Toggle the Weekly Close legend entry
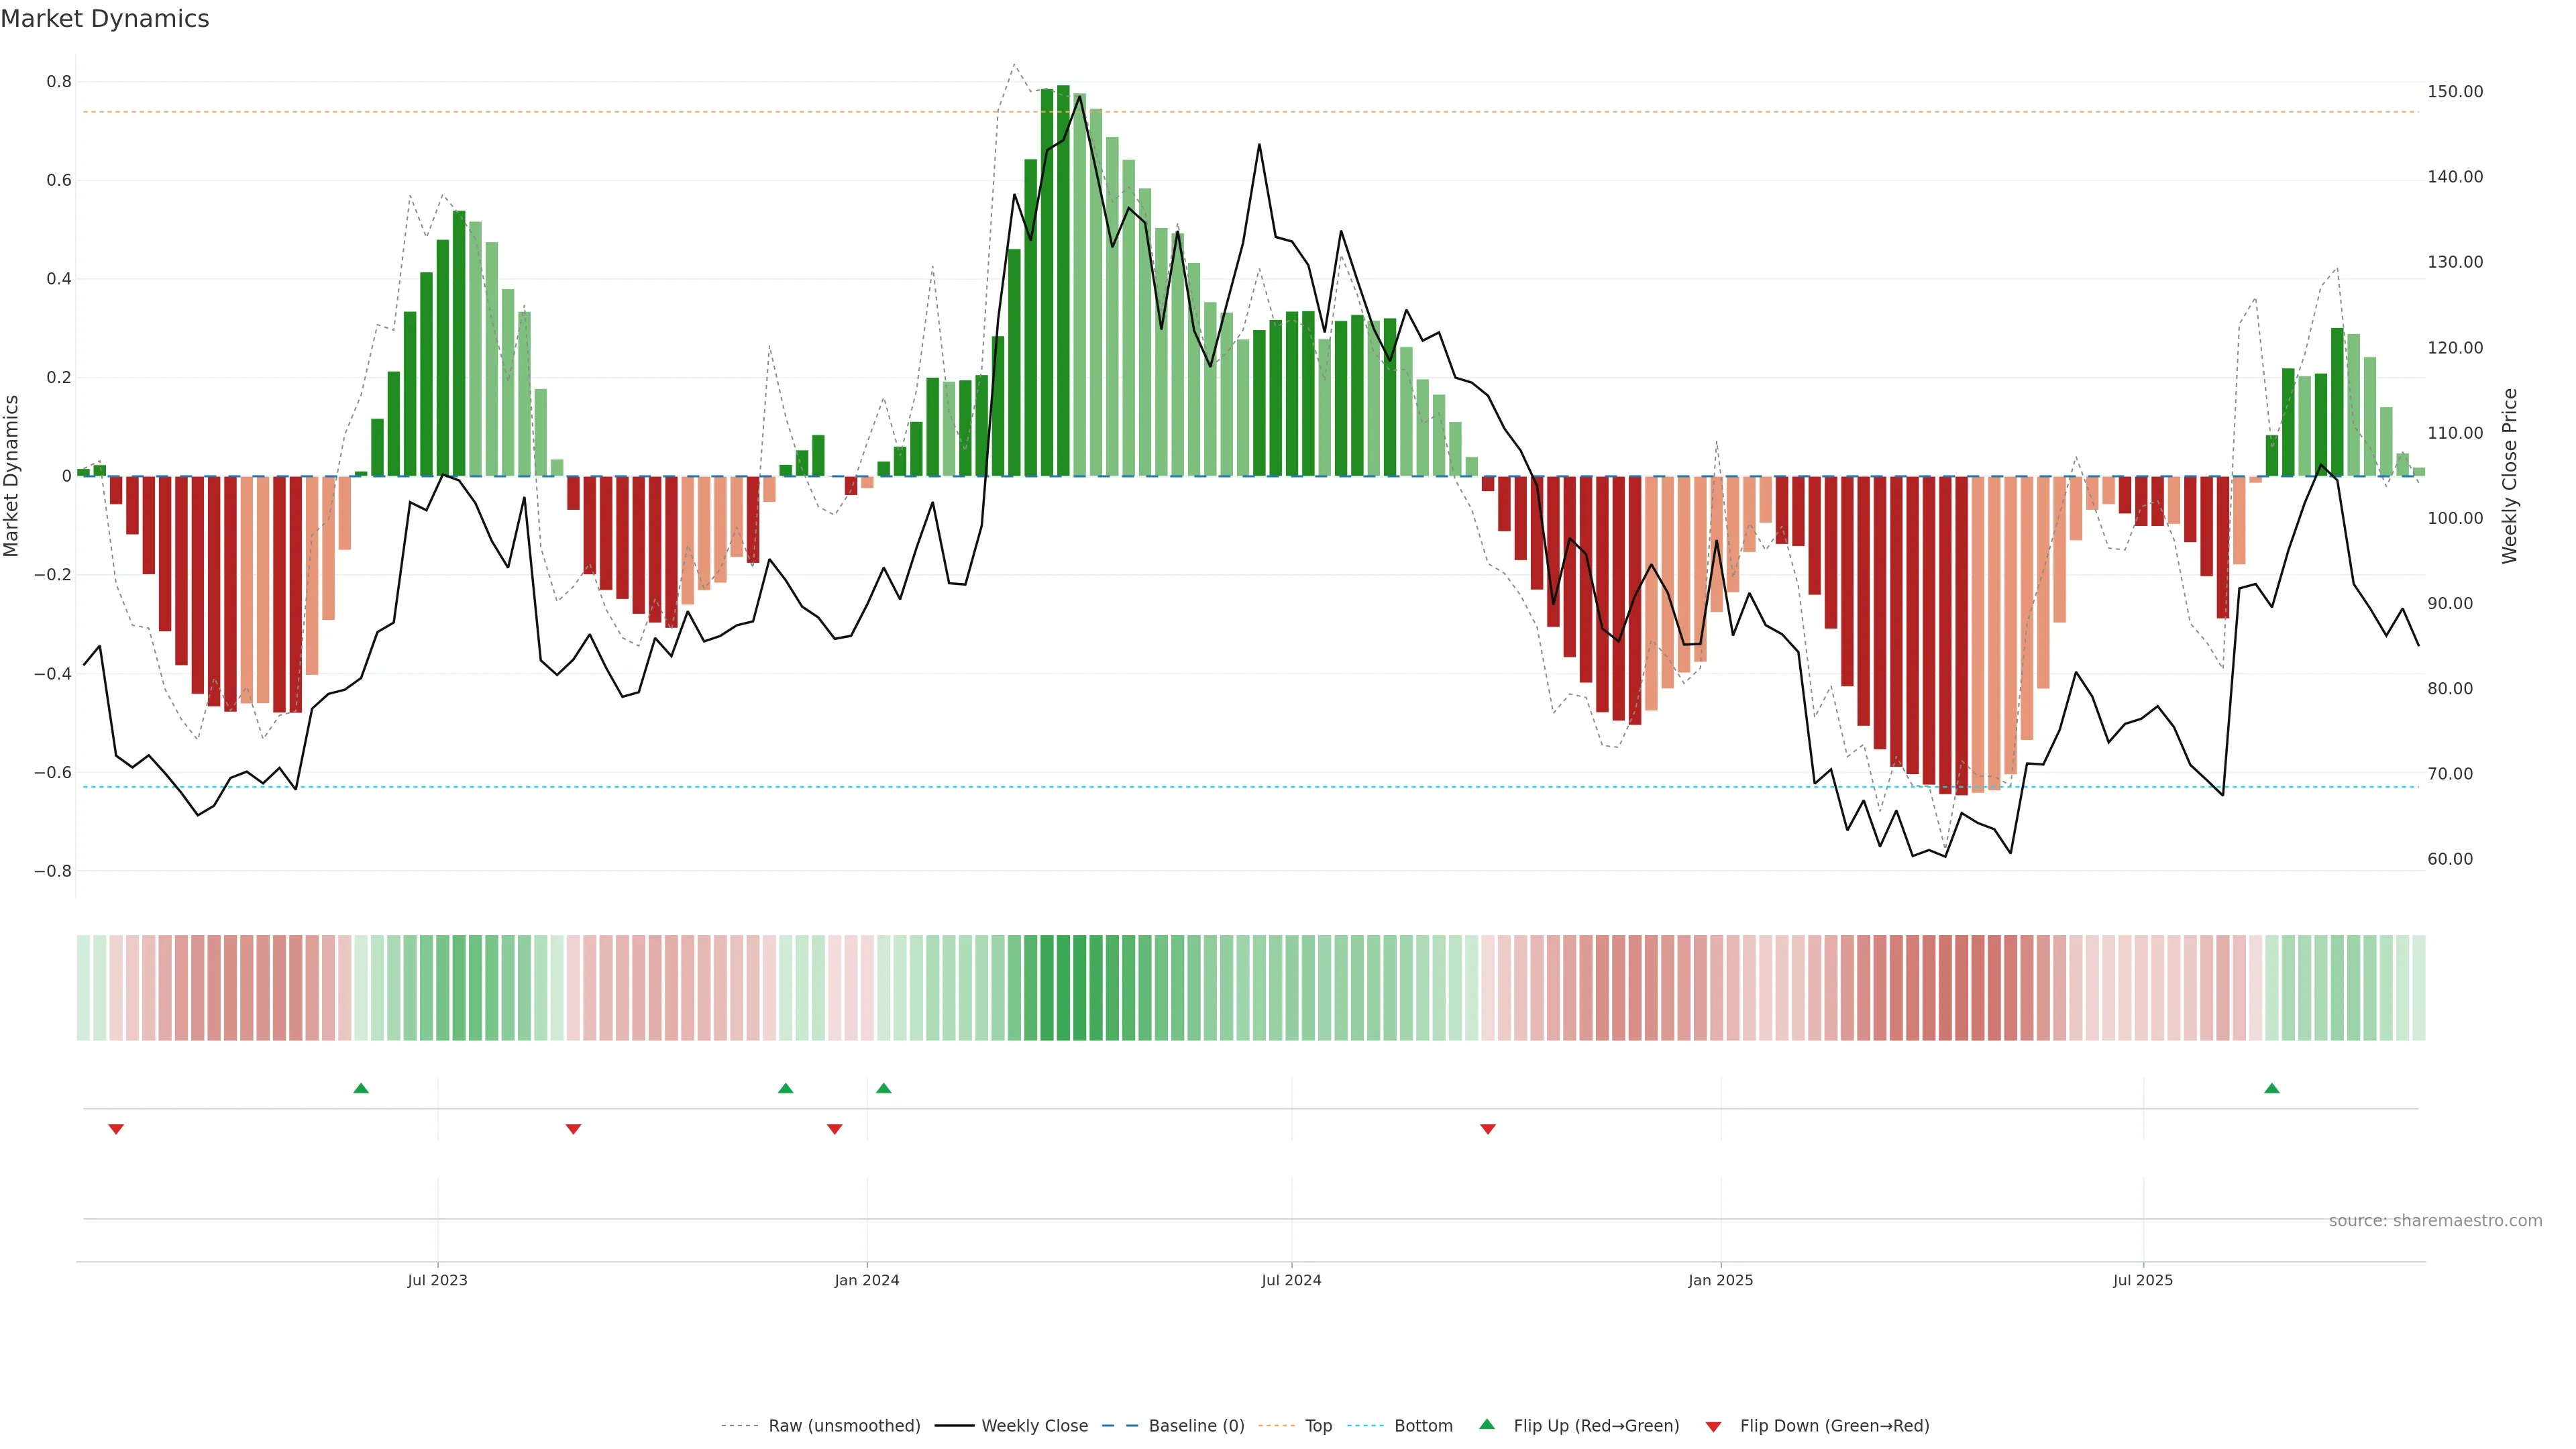The height and width of the screenshot is (1449, 2576). point(1034,1425)
